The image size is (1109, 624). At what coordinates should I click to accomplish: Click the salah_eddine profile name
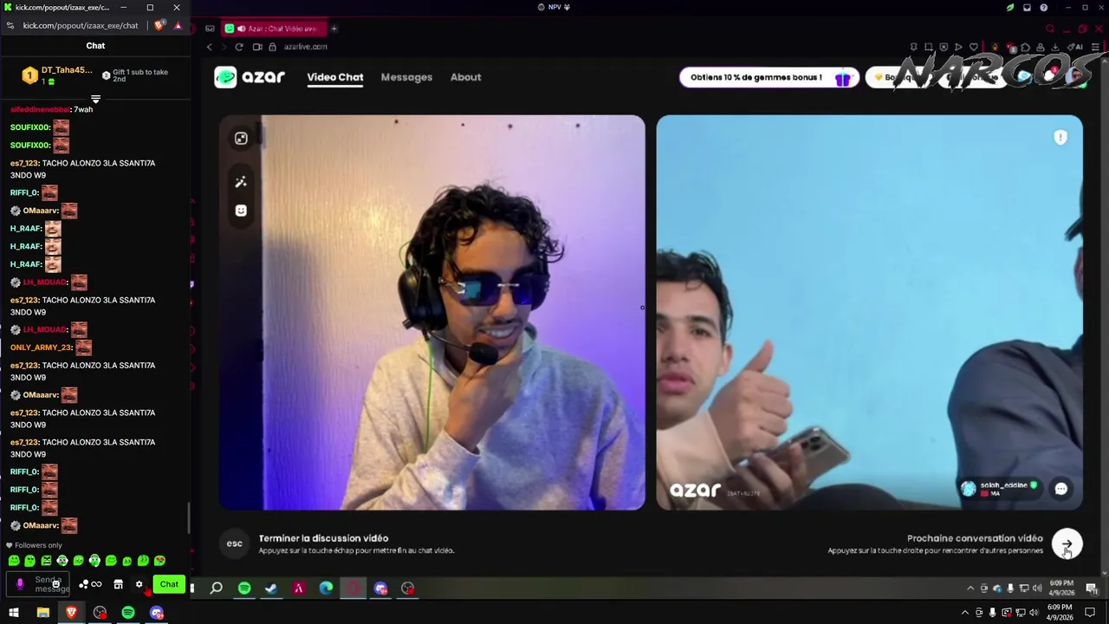[x=1003, y=485]
